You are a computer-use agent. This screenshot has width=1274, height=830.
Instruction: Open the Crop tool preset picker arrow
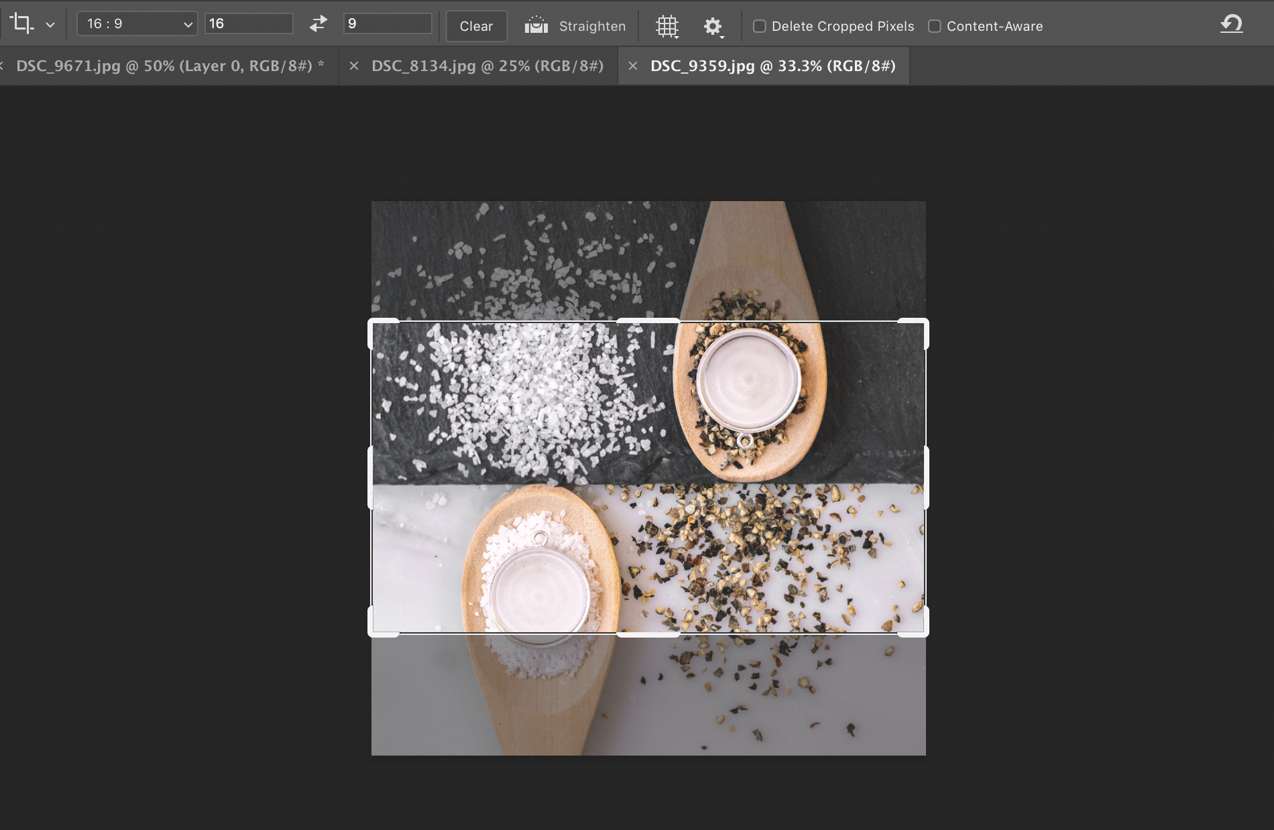click(x=50, y=25)
